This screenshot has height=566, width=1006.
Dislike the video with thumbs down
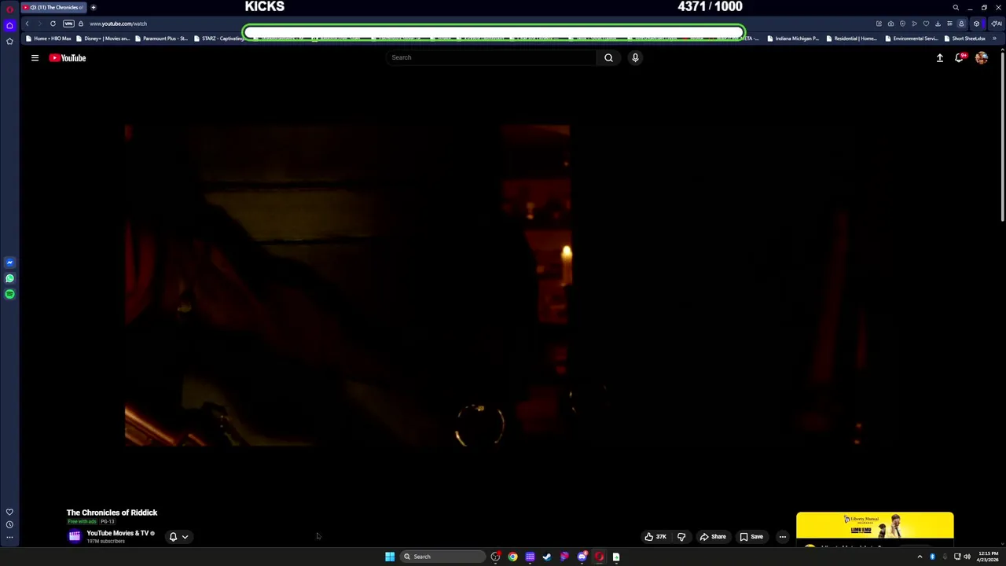681,537
